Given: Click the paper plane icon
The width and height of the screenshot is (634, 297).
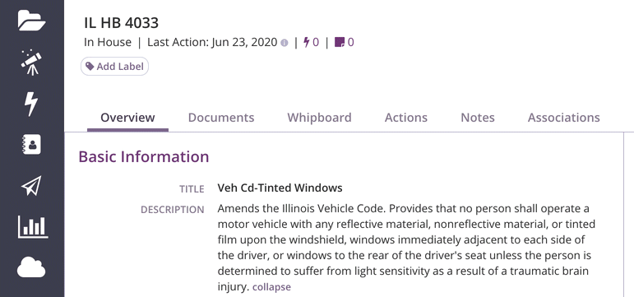Looking at the screenshot, I should (31, 186).
